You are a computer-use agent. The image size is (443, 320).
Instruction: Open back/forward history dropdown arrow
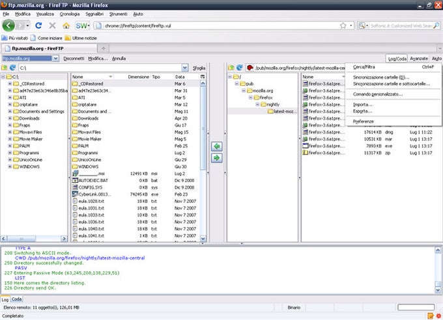[x=27, y=25]
